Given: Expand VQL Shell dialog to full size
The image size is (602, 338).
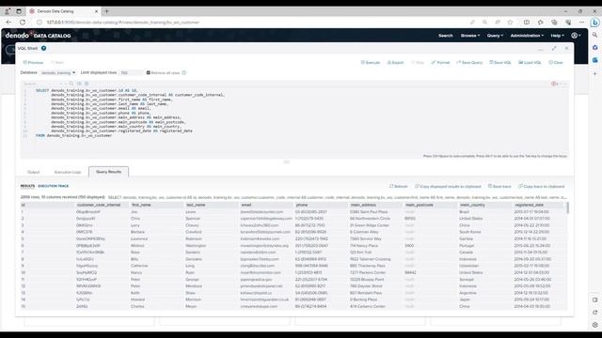Looking at the screenshot, I should click(554, 48).
